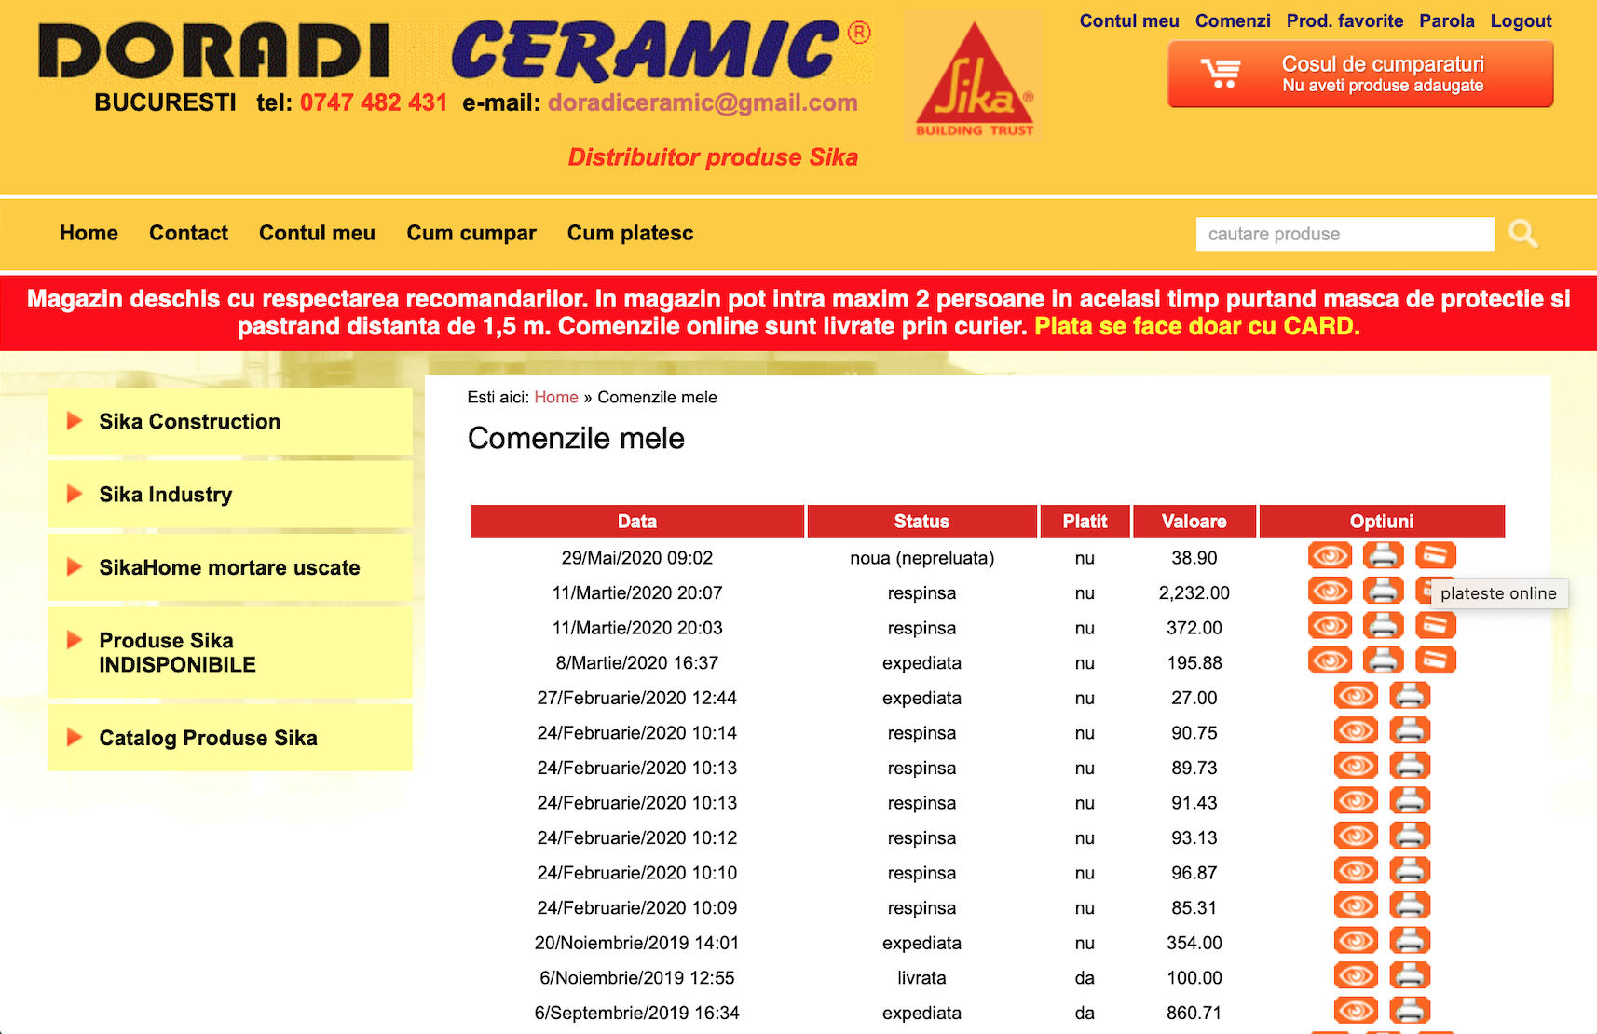1597x1034 pixels.
Task: Print the order valued 91.43
Action: tap(1410, 800)
